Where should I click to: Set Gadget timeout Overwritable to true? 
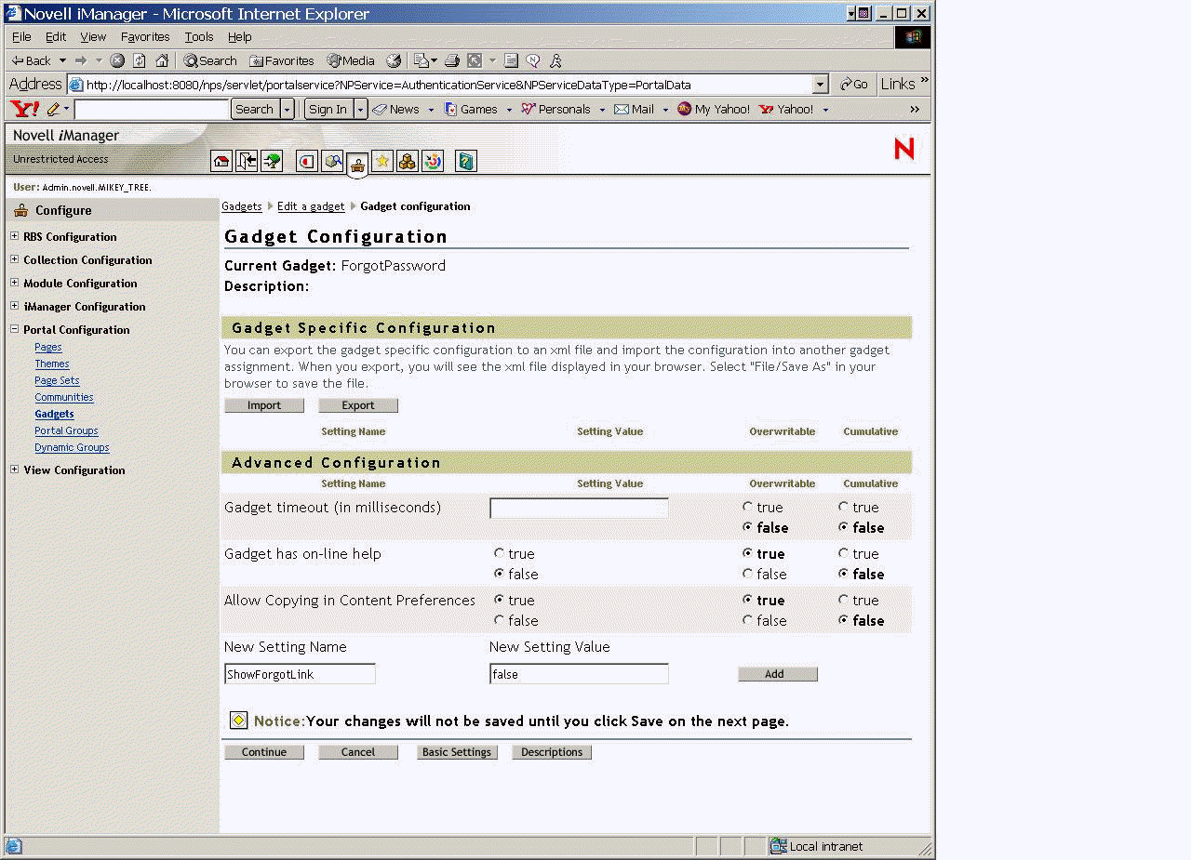(747, 507)
